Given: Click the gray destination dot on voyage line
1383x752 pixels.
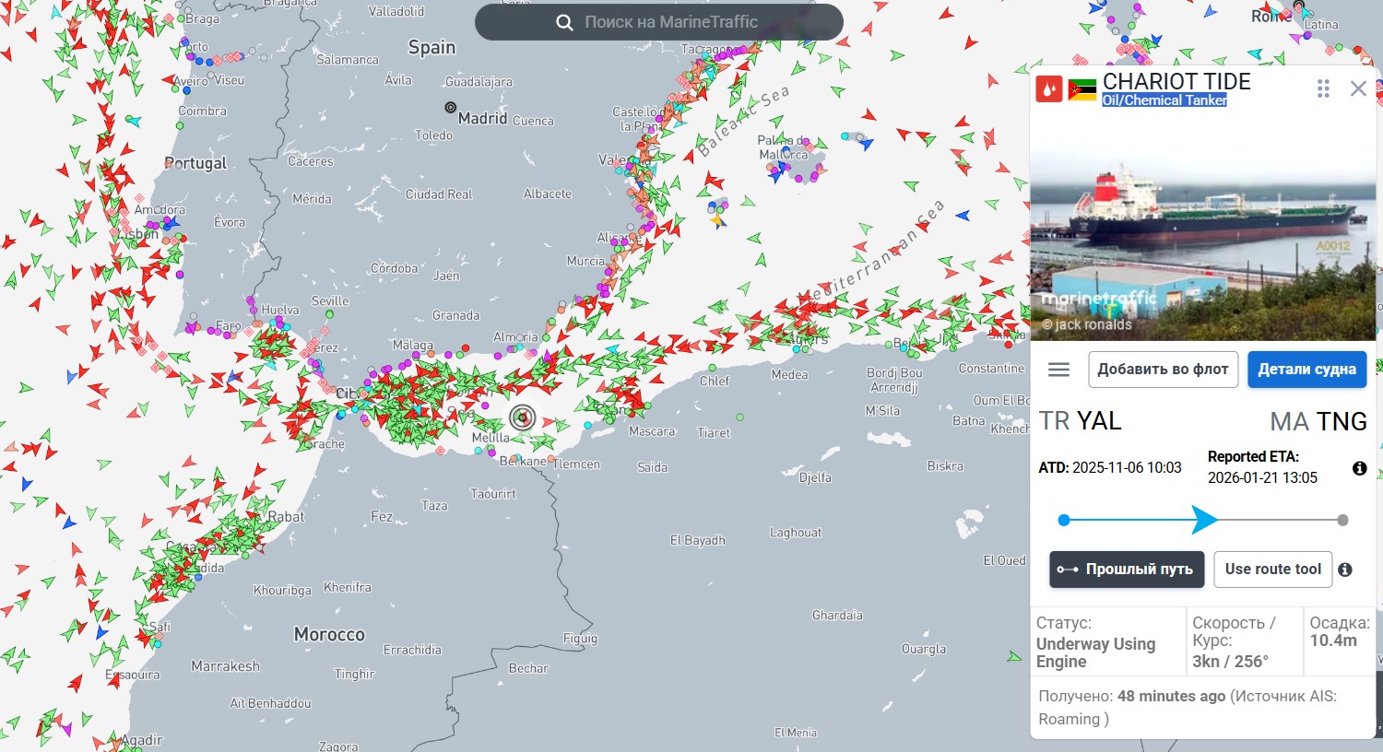Looking at the screenshot, I should 1342,521.
